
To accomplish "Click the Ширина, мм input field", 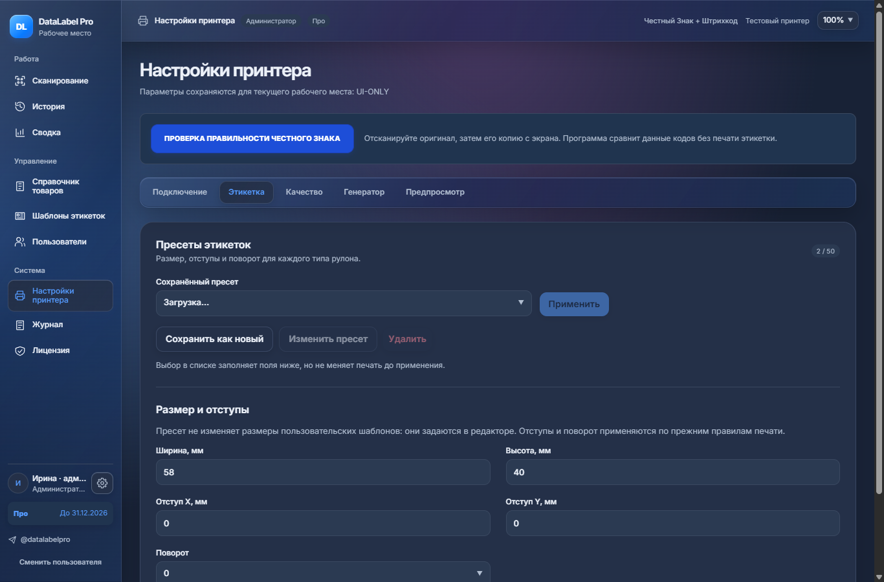I will pyautogui.click(x=323, y=472).
